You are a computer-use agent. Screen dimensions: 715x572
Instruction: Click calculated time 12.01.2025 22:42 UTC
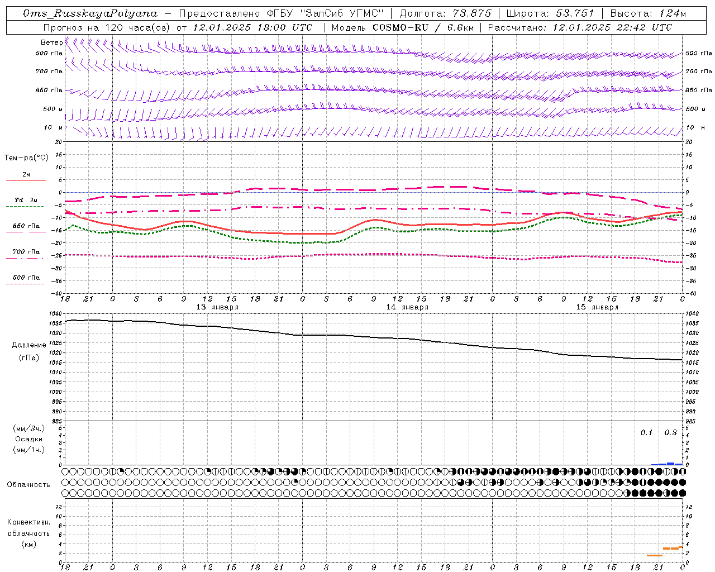(612, 27)
